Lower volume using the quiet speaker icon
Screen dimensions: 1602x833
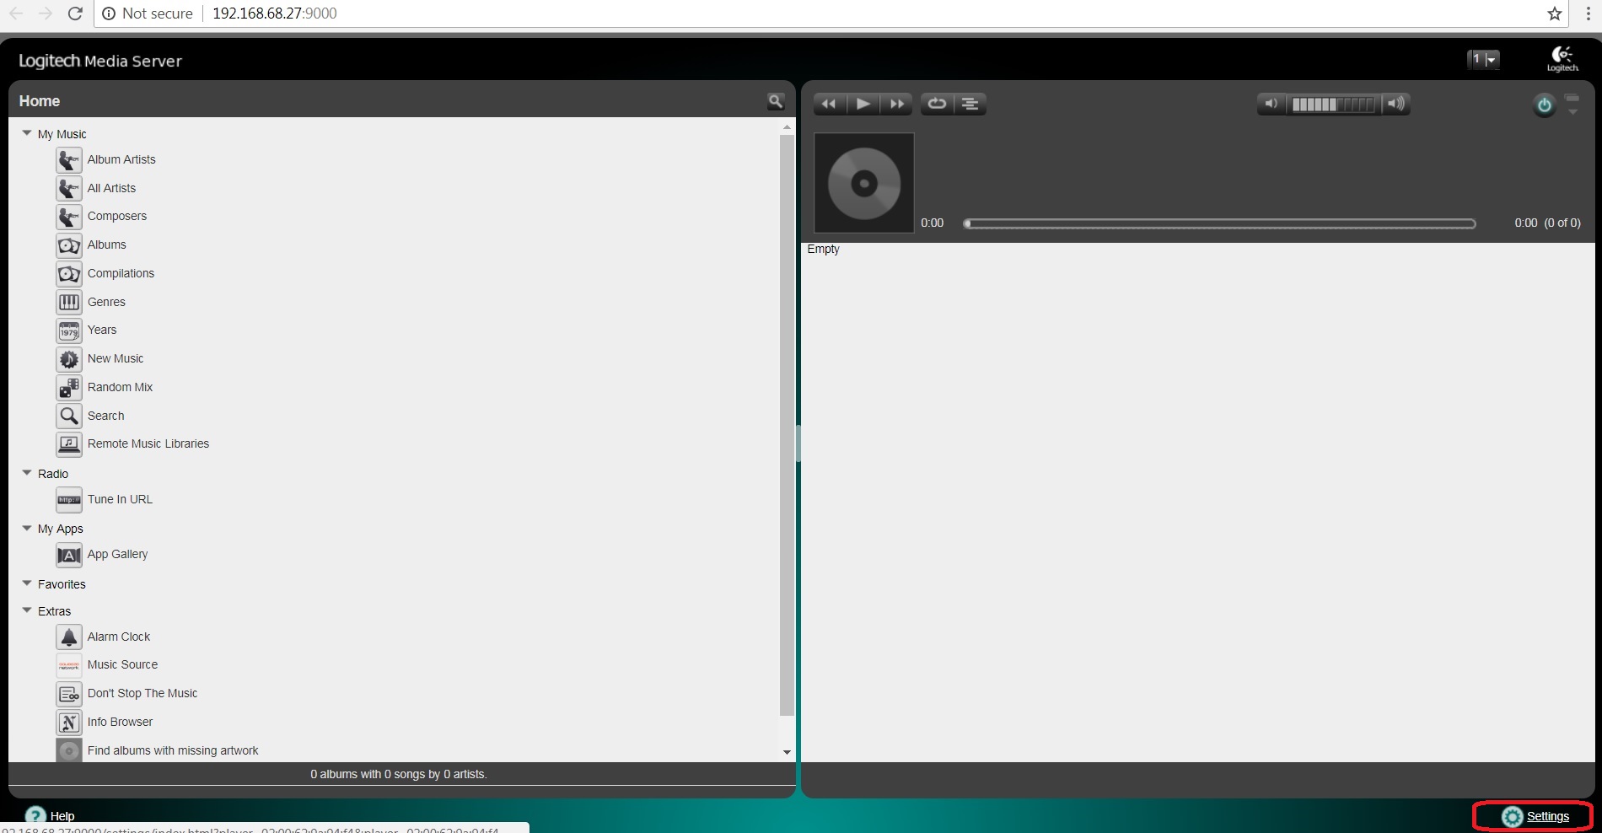[1271, 104]
